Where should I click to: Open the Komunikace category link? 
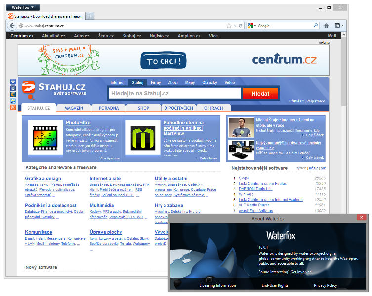39,232
